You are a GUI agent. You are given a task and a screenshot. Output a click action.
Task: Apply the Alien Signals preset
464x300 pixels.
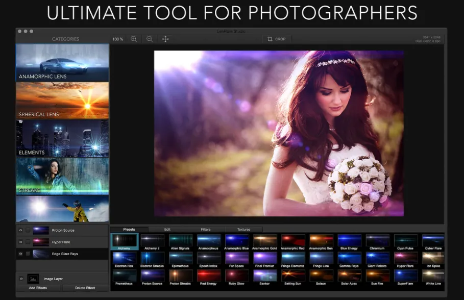181,242
